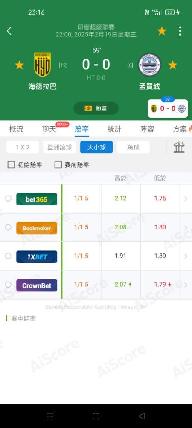Screen dimensions: 192x428
Task: Select the 1 X 2 odds filter
Action: click(x=23, y=147)
